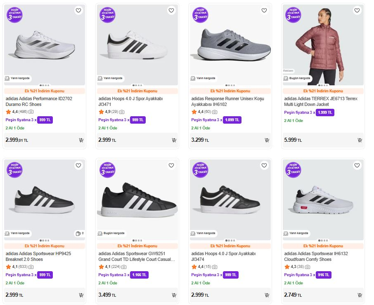Add the 3.299 TL Response Runner to cart
Viewport: 374px width, 305px height.
coord(267,140)
